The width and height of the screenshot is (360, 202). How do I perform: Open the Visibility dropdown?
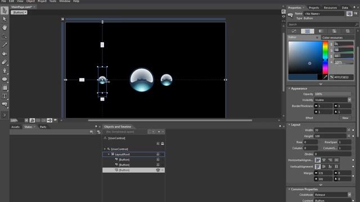(x=349, y=100)
